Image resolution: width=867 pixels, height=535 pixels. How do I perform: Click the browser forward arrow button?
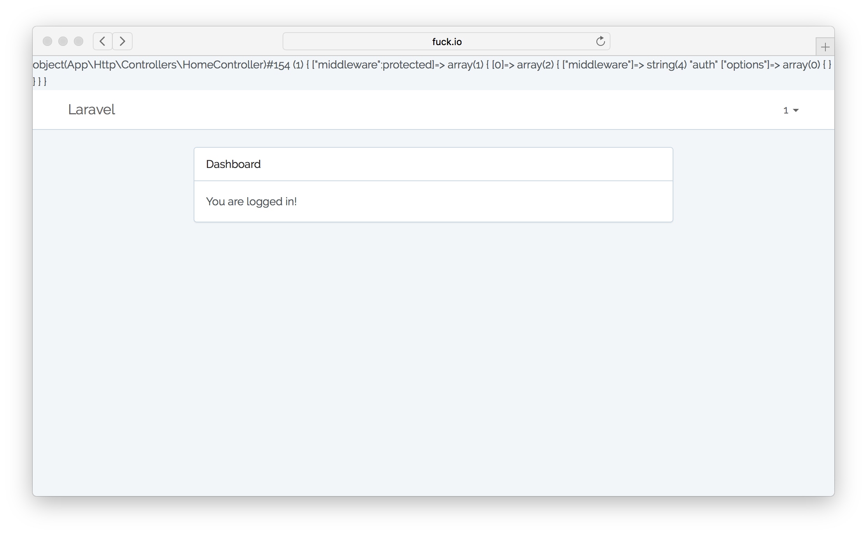coord(122,41)
